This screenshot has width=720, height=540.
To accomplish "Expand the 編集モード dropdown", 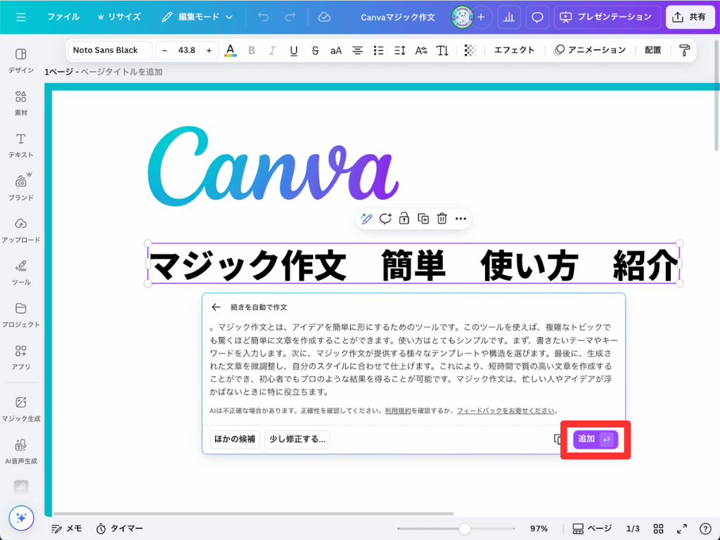I will tap(197, 17).
